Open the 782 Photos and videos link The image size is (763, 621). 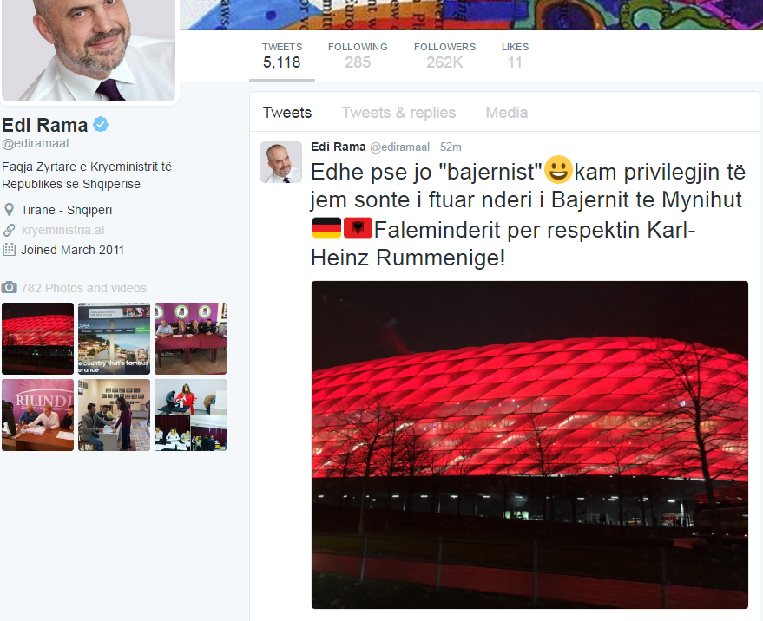(83, 288)
